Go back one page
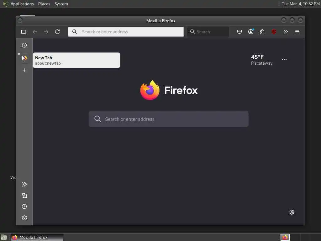Screen dimensions: 321x241 click(35, 32)
